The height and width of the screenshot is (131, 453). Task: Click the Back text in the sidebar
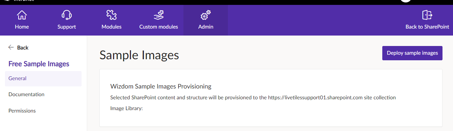[23, 48]
